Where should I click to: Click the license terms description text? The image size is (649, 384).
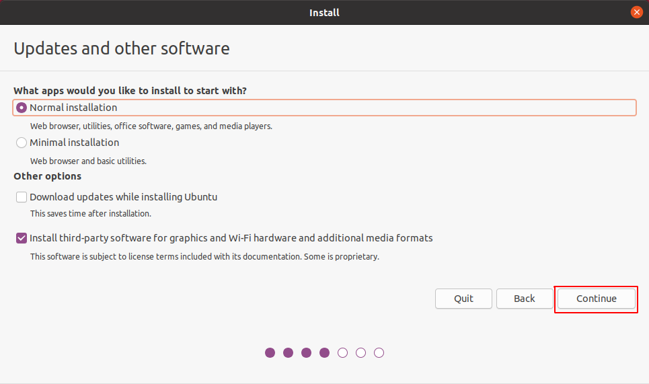204,257
